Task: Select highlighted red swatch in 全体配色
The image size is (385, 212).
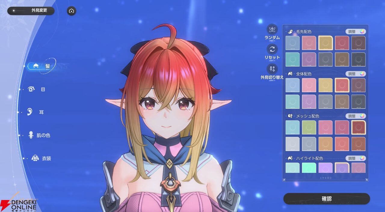Action: pos(342,85)
